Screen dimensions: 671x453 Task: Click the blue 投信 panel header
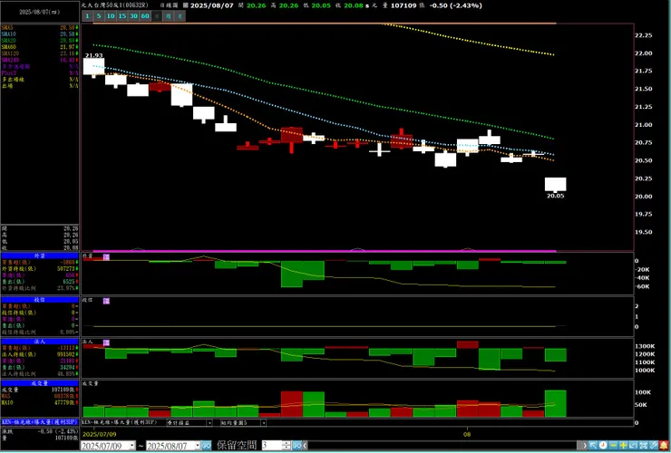point(39,300)
